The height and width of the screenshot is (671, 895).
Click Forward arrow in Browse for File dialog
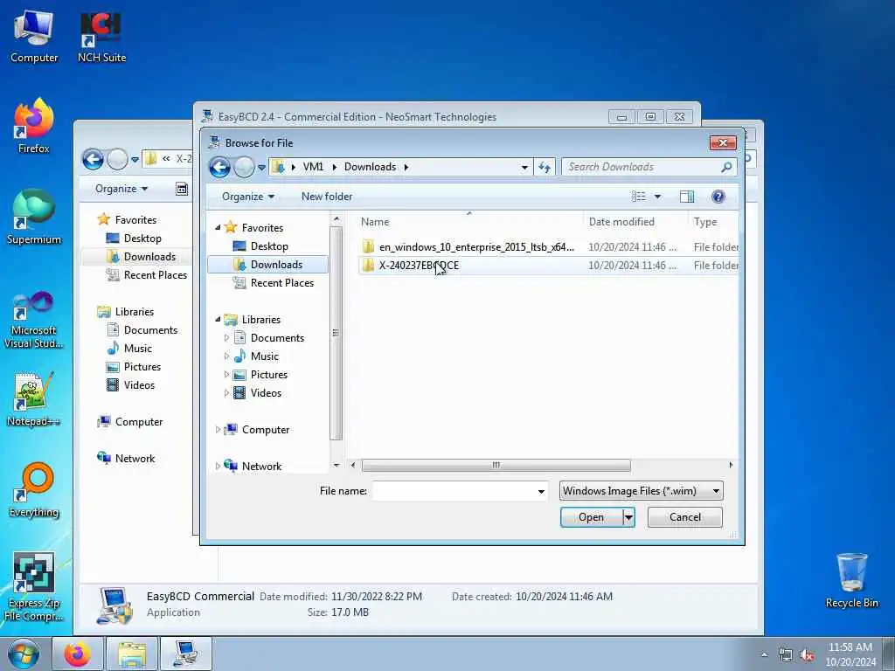(245, 167)
